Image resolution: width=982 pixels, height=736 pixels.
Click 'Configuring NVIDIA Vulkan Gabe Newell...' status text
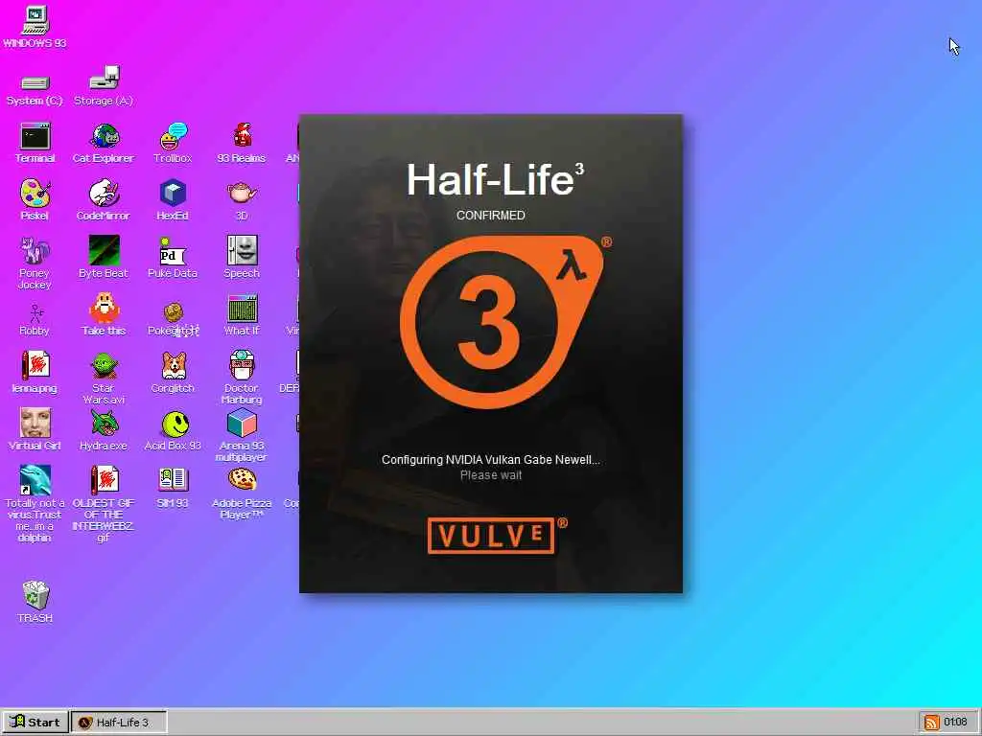[x=490, y=460]
